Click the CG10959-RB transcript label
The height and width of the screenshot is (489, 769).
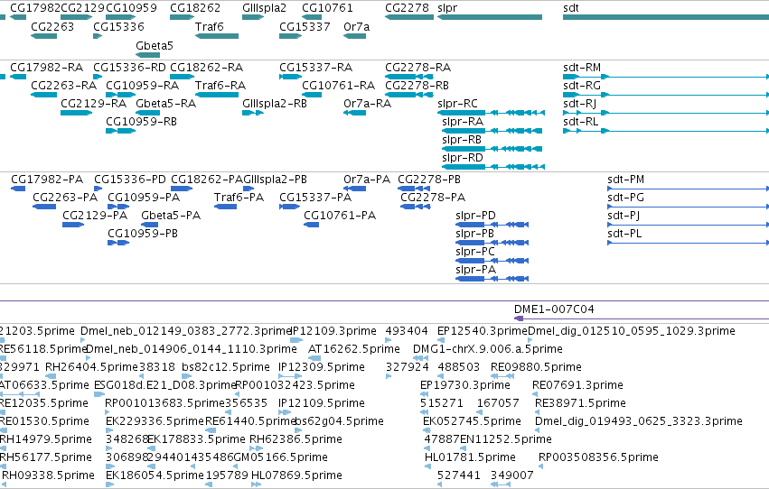point(141,122)
